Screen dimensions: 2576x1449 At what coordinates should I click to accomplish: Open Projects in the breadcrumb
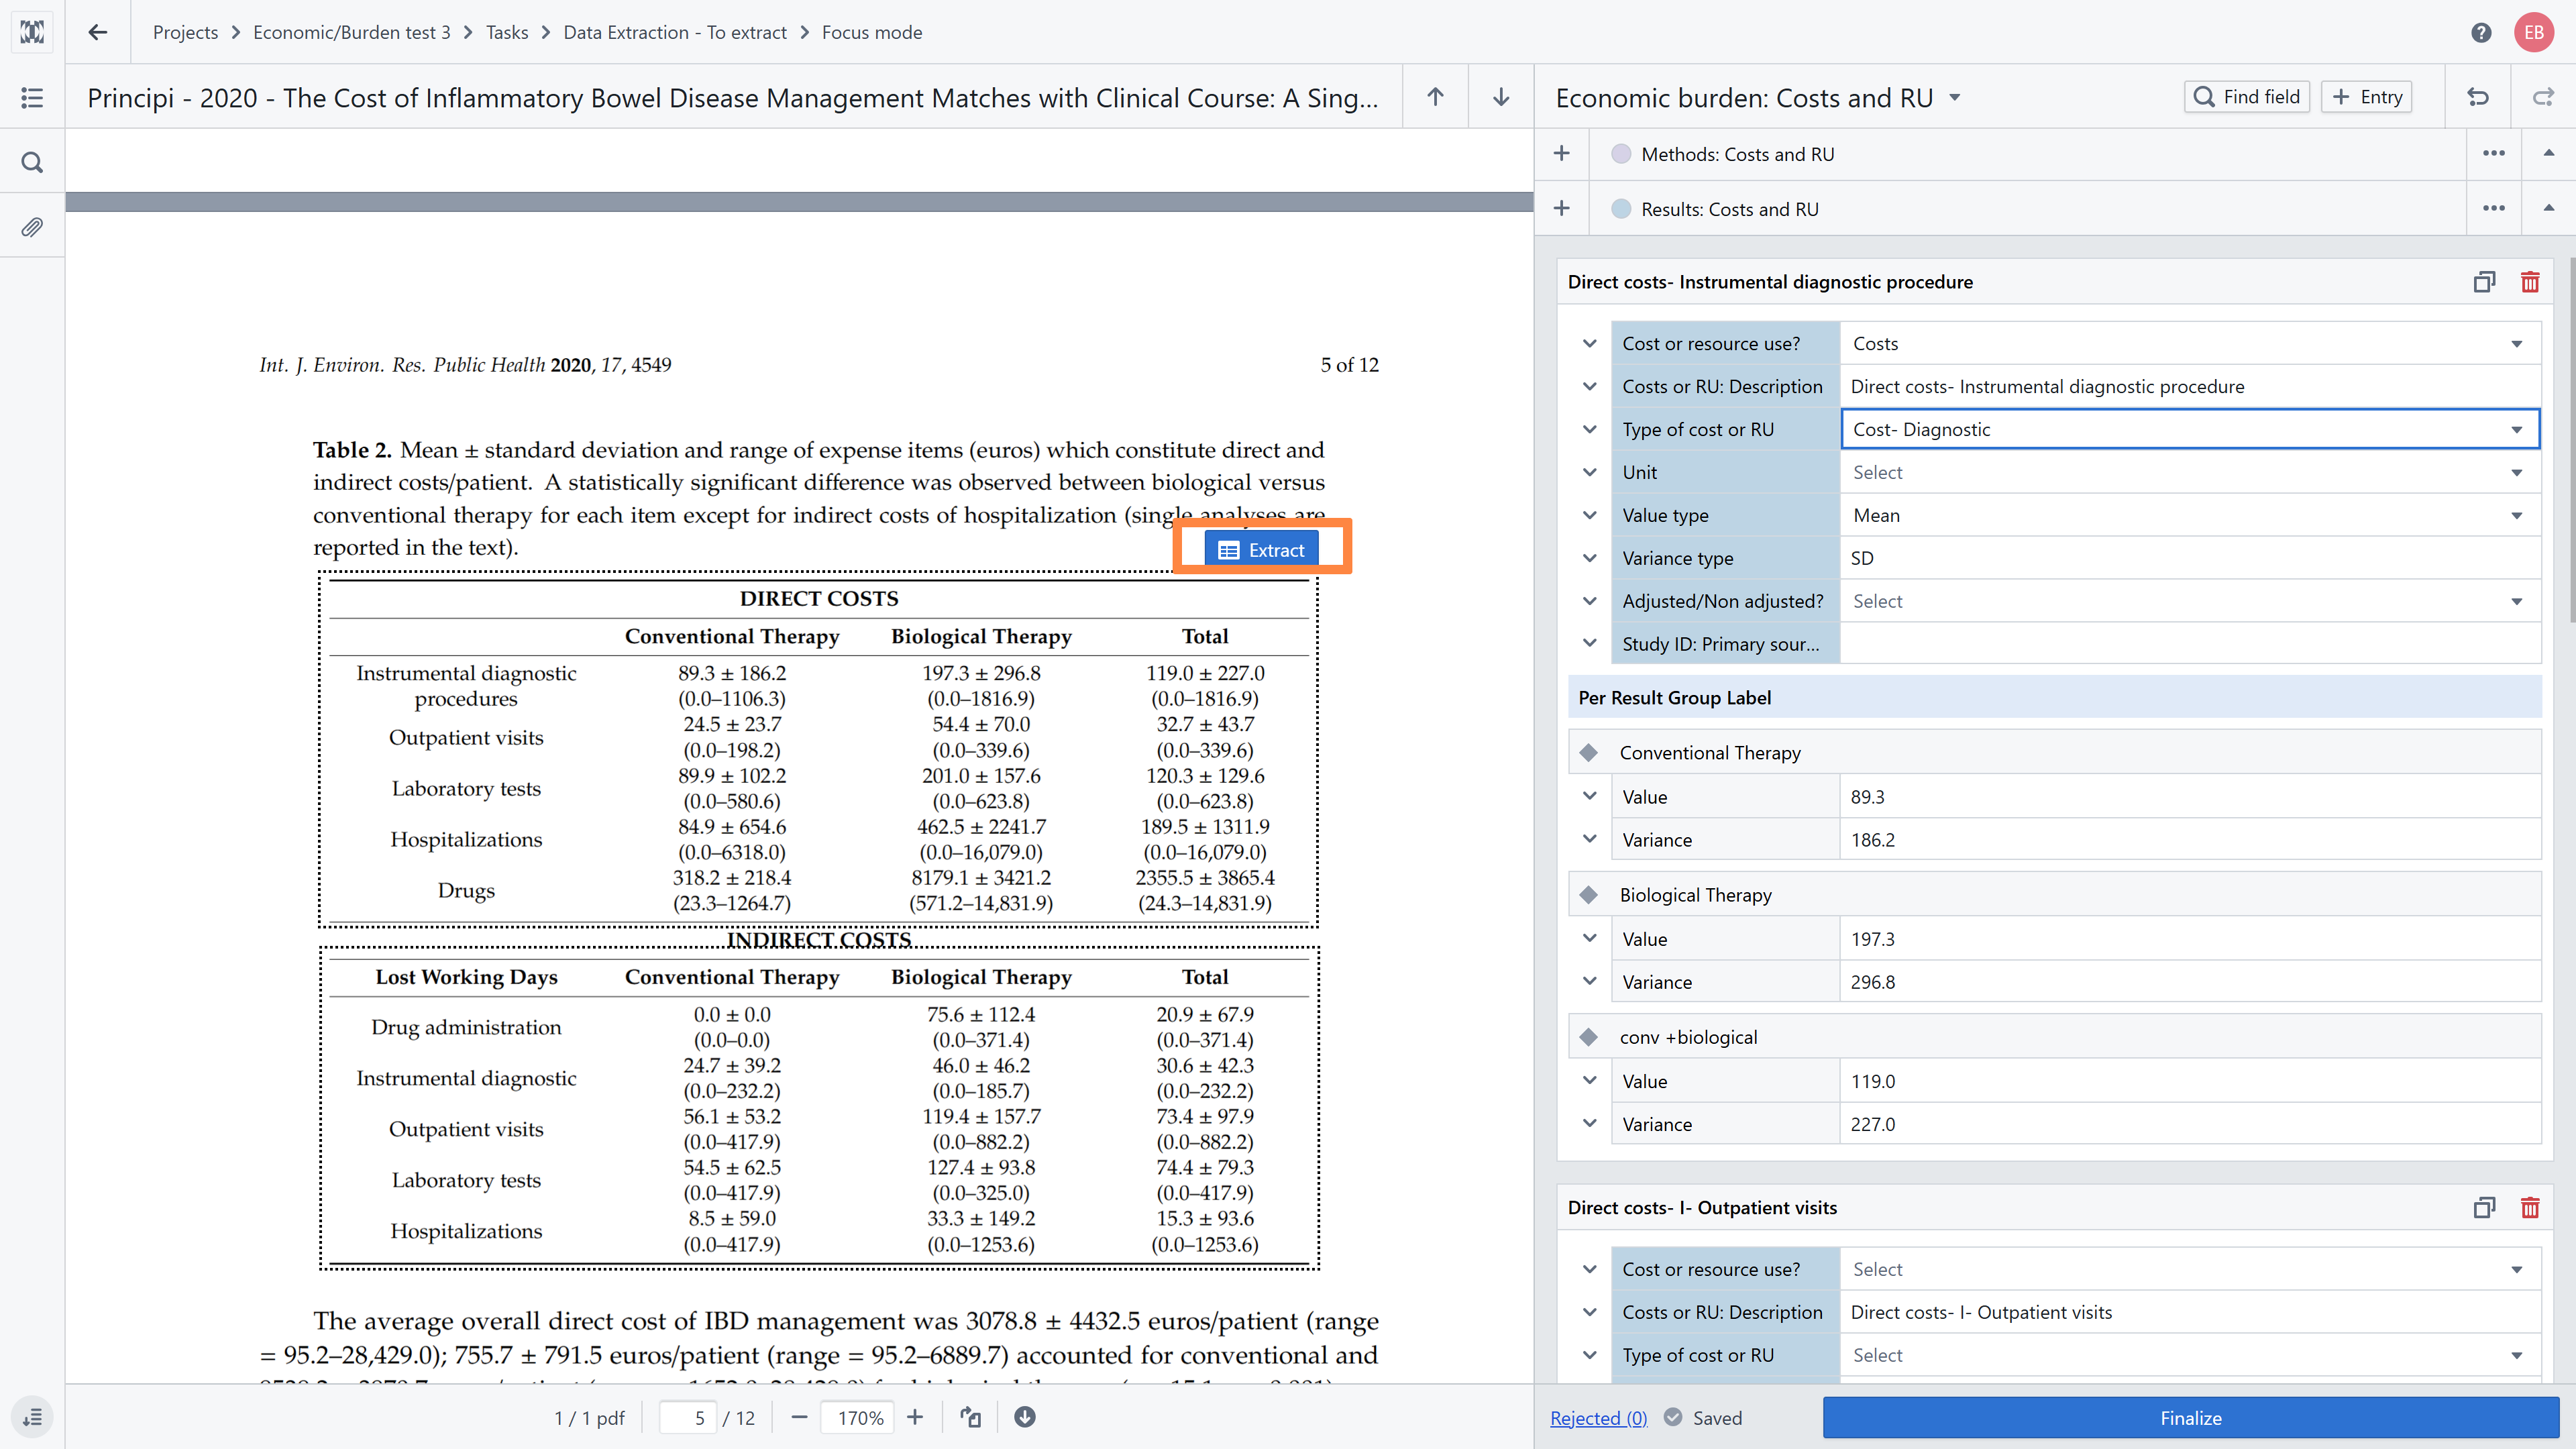pos(185,32)
